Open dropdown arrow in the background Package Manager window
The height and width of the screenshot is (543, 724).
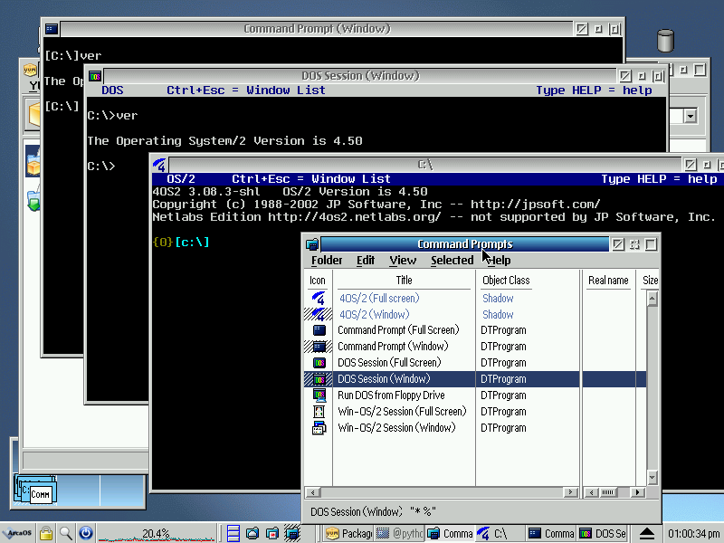(x=691, y=116)
